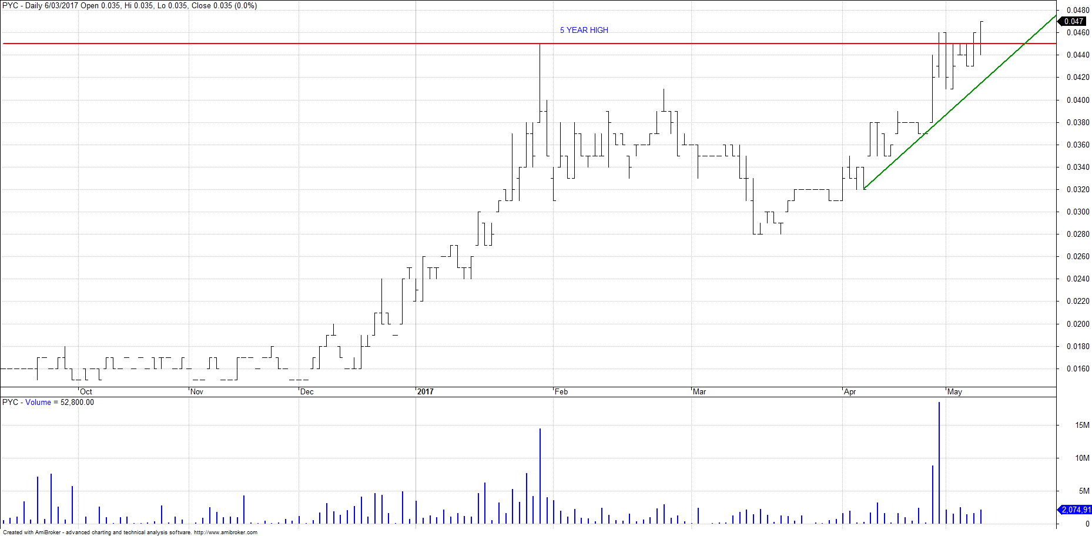Image resolution: width=1092 pixels, height=536 pixels.
Task: Click the 0.0200 price axis label
Action: [1078, 324]
